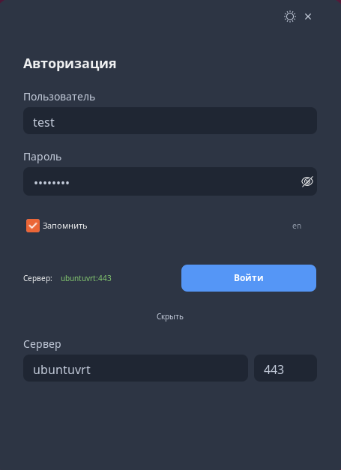341x470 pixels.
Task: Focus the 443 port field
Action: pos(286,368)
